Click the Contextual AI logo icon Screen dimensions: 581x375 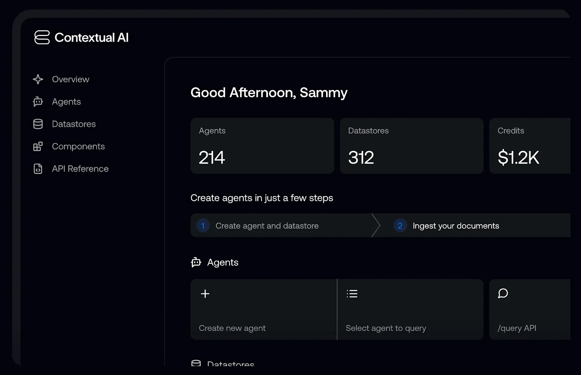pos(42,37)
